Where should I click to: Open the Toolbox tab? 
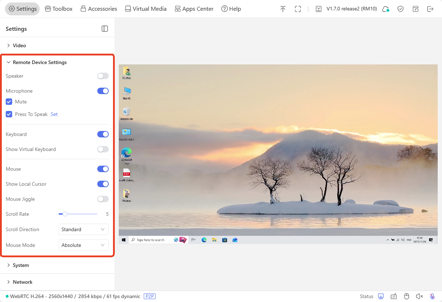click(x=59, y=9)
